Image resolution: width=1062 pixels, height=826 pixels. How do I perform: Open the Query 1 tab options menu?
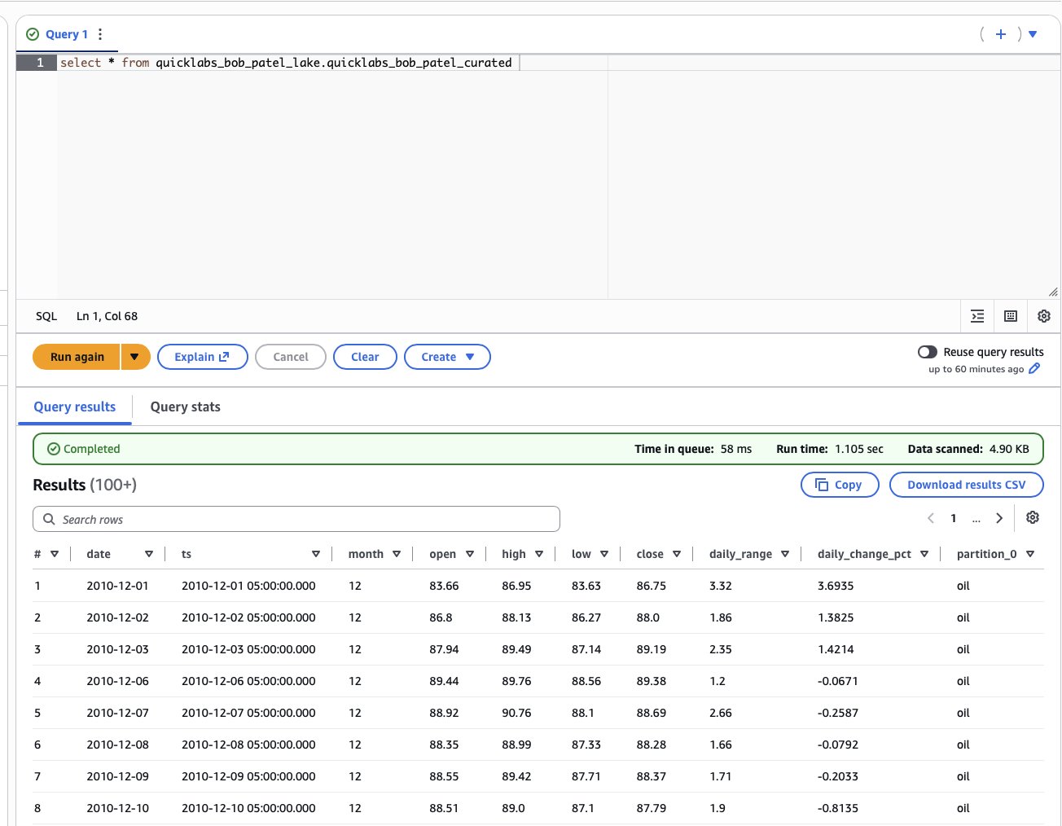click(100, 34)
